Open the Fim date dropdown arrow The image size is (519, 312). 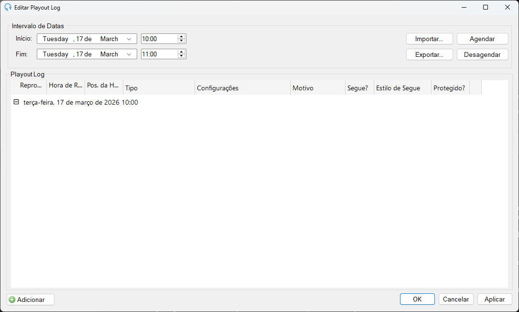coord(129,54)
